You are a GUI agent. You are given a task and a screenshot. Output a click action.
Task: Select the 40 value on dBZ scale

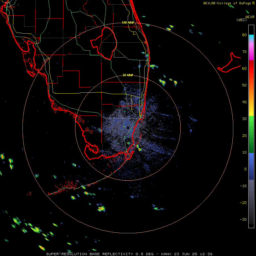244,102
